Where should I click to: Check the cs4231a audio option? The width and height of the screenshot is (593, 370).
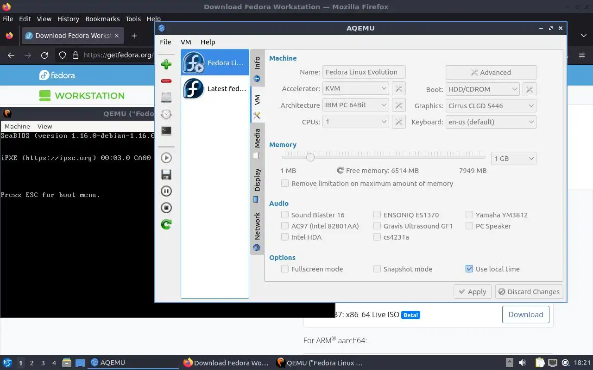coord(391,237)
